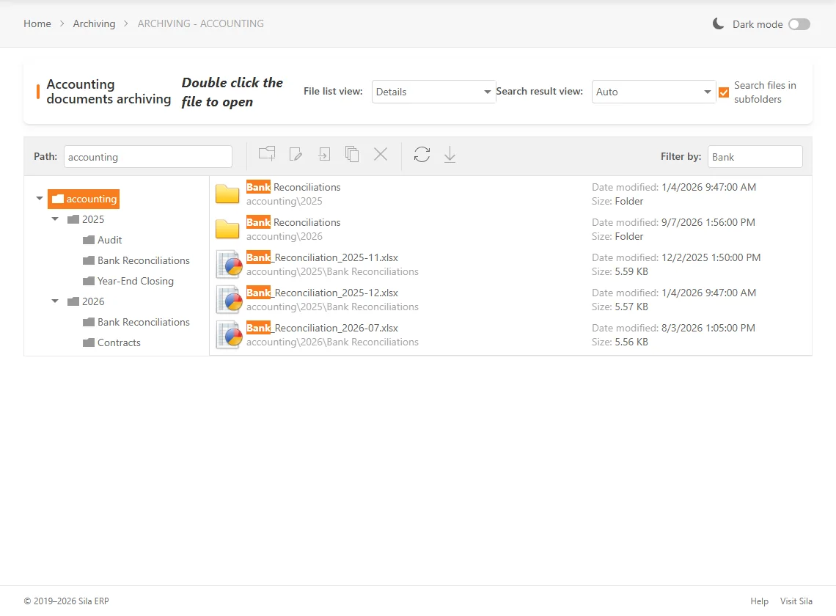Image resolution: width=836 pixels, height=616 pixels.
Task: Click the ARCHIVING - ACCOUNTING breadcrumb text
Action: click(x=200, y=23)
